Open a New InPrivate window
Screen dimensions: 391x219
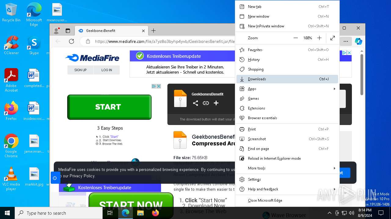click(x=287, y=26)
